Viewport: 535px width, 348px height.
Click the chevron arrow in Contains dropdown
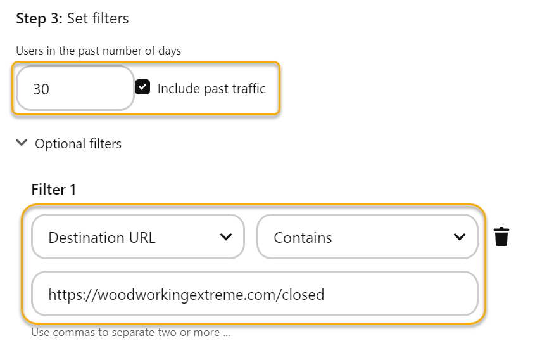[460, 237]
